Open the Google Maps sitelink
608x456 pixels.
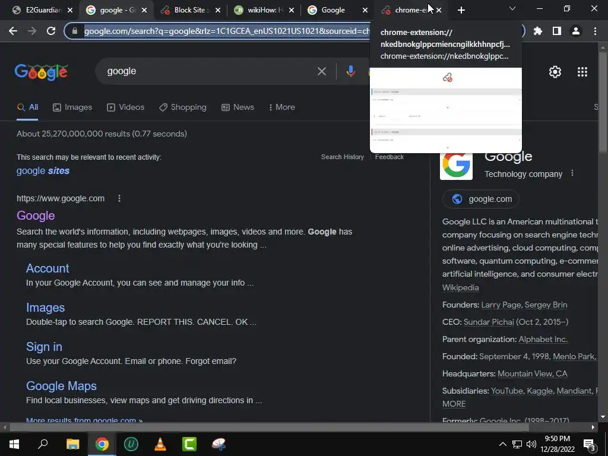click(x=61, y=386)
